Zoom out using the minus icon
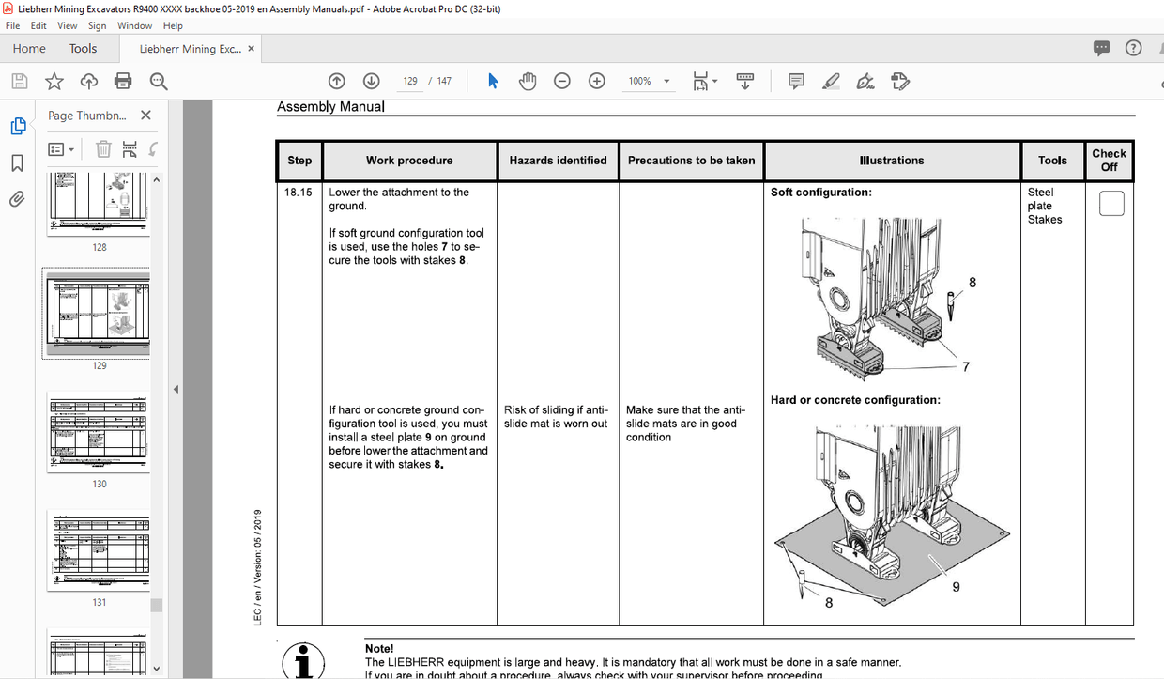Viewport: 1164px width, 679px height. (x=561, y=81)
